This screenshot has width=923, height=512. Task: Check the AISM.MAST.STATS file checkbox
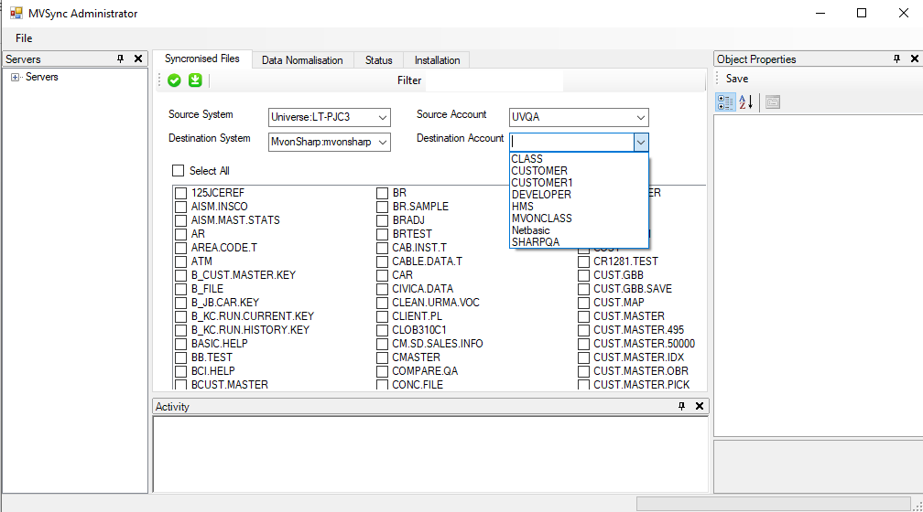click(x=180, y=220)
